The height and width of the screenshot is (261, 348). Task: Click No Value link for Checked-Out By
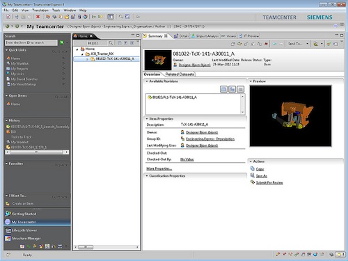tap(187, 159)
